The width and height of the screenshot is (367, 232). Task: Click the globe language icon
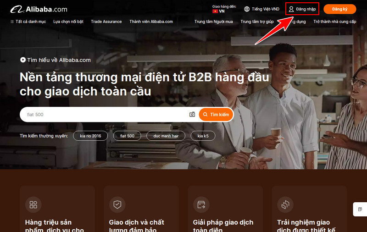(247, 9)
